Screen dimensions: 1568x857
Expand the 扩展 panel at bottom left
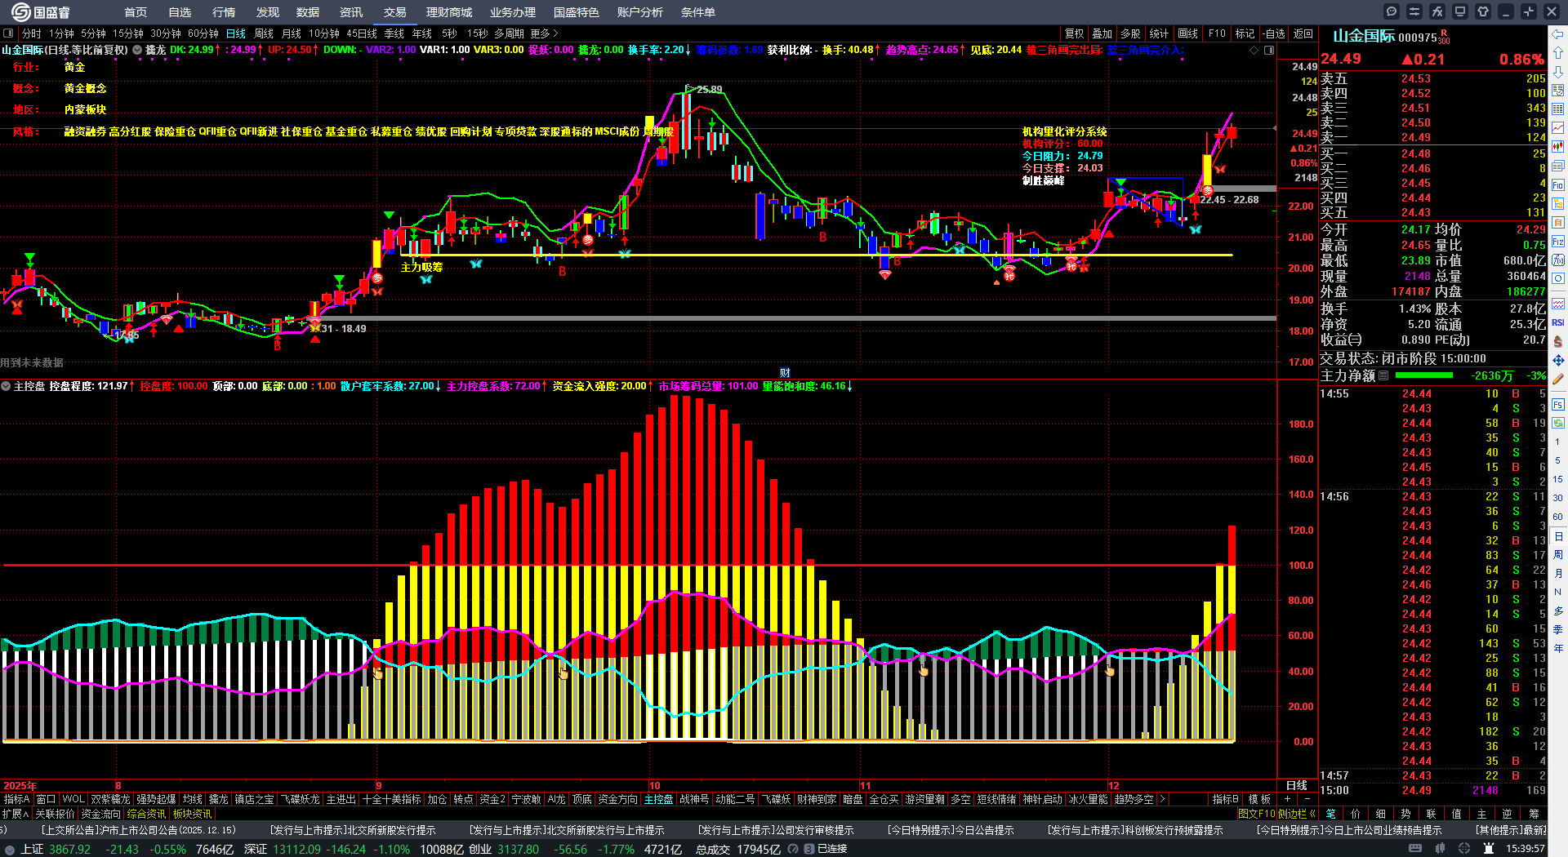pyautogui.click(x=16, y=814)
